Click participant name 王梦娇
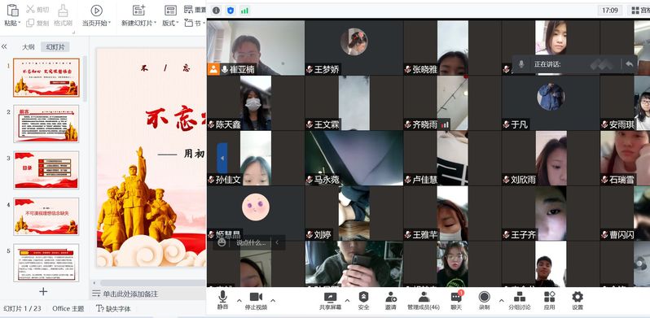Viewport: 650px width, 318px height. pos(327,69)
